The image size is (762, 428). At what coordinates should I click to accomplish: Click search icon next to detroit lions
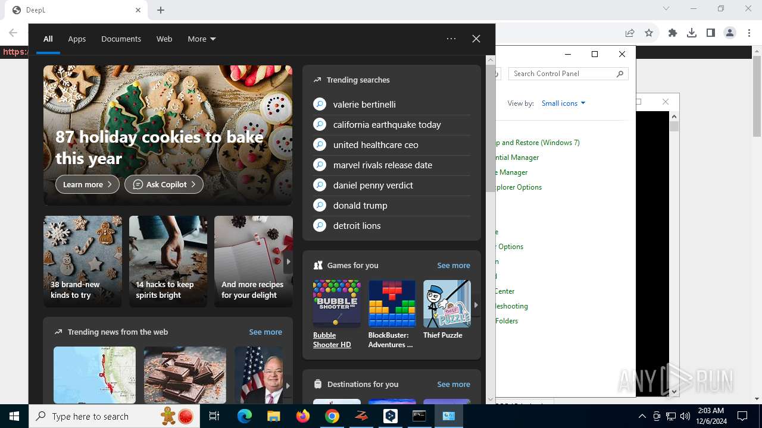(320, 225)
